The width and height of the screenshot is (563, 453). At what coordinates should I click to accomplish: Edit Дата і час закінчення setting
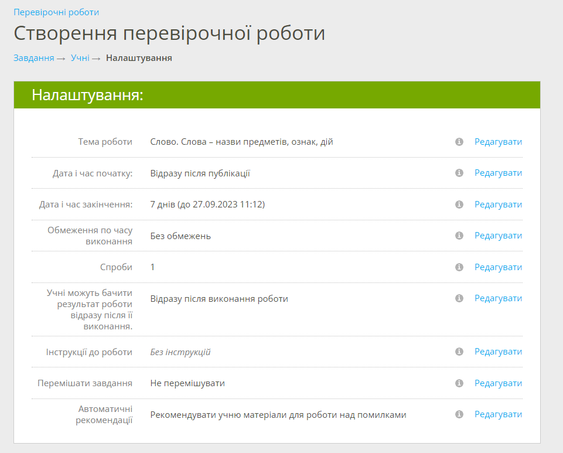pyautogui.click(x=498, y=205)
